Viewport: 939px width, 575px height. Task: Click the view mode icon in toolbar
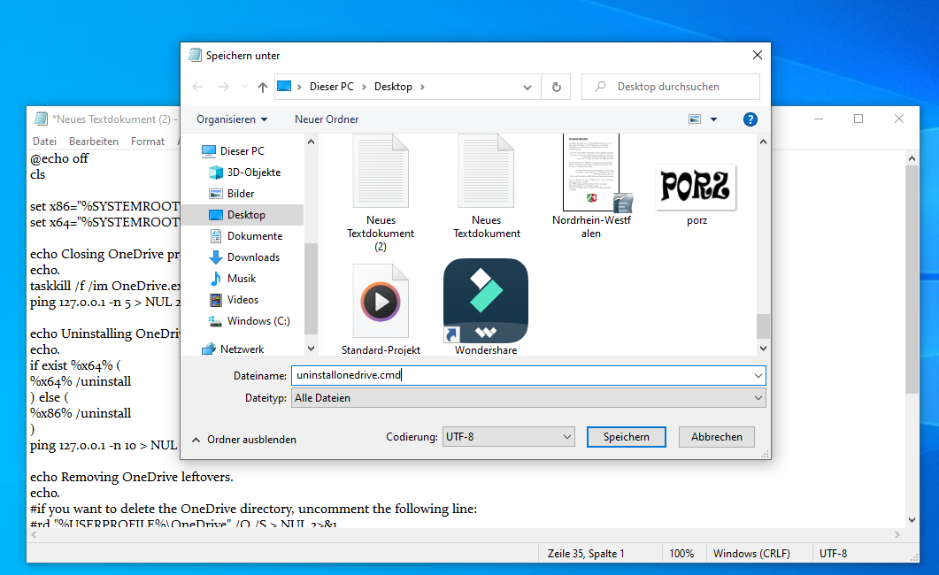click(696, 119)
